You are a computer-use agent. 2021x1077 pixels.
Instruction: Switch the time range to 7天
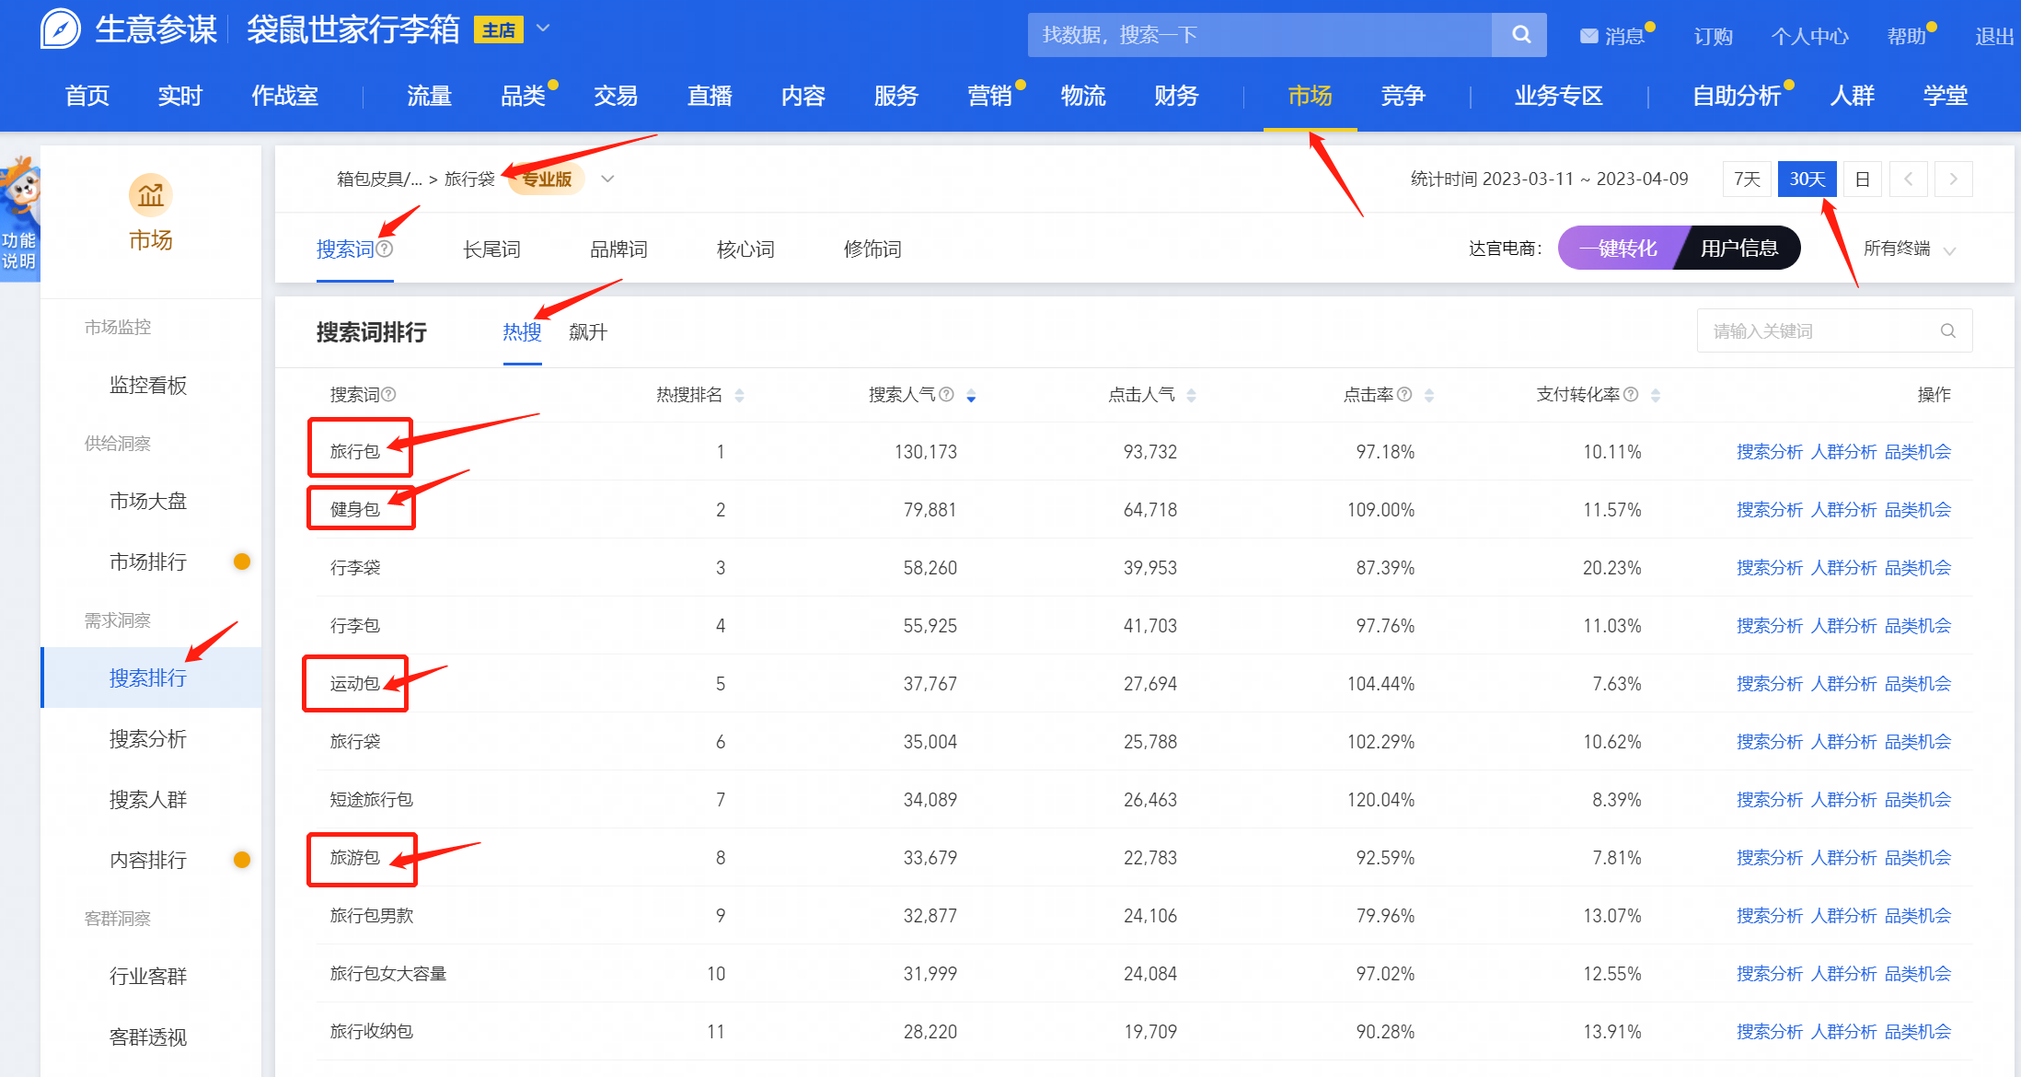coord(1746,179)
